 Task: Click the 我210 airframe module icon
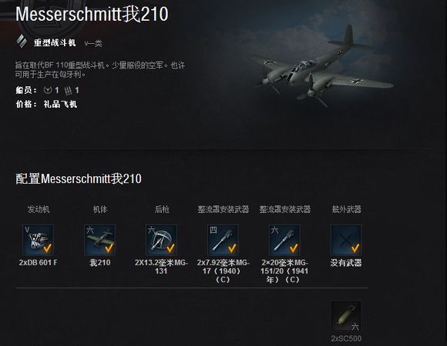(99, 240)
